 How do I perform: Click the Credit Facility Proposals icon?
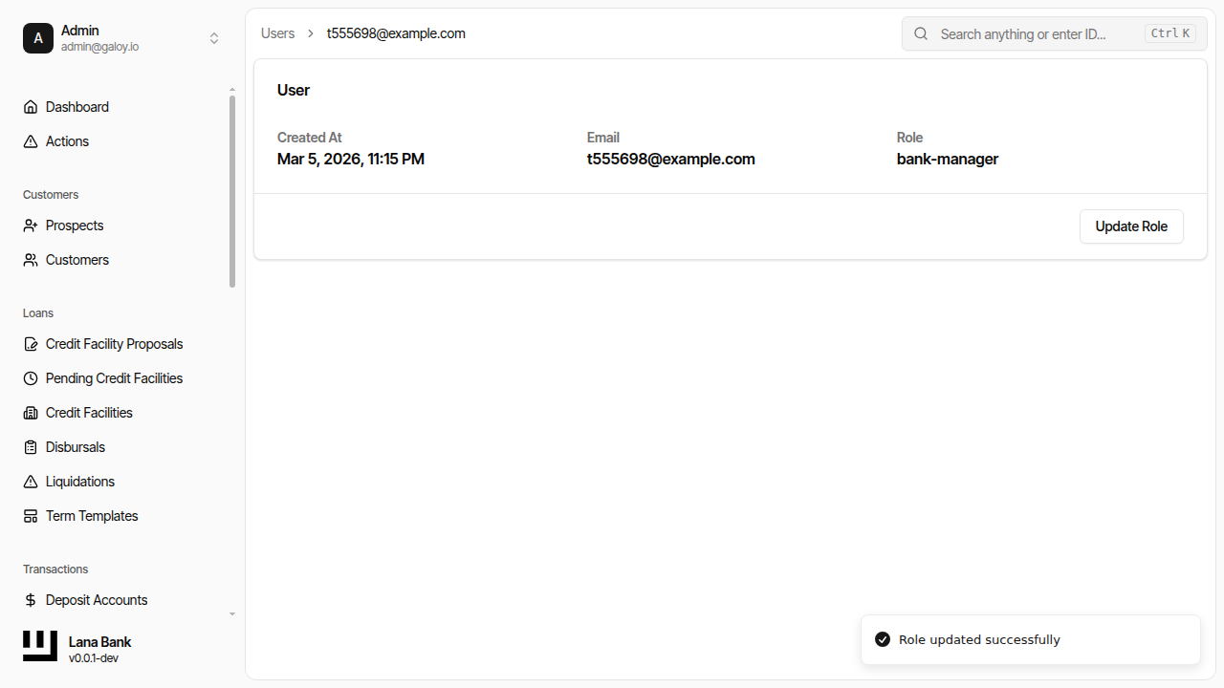pyautogui.click(x=31, y=344)
